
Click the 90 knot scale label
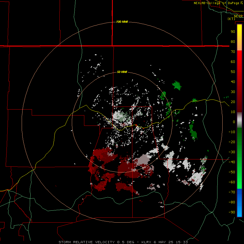233,32
